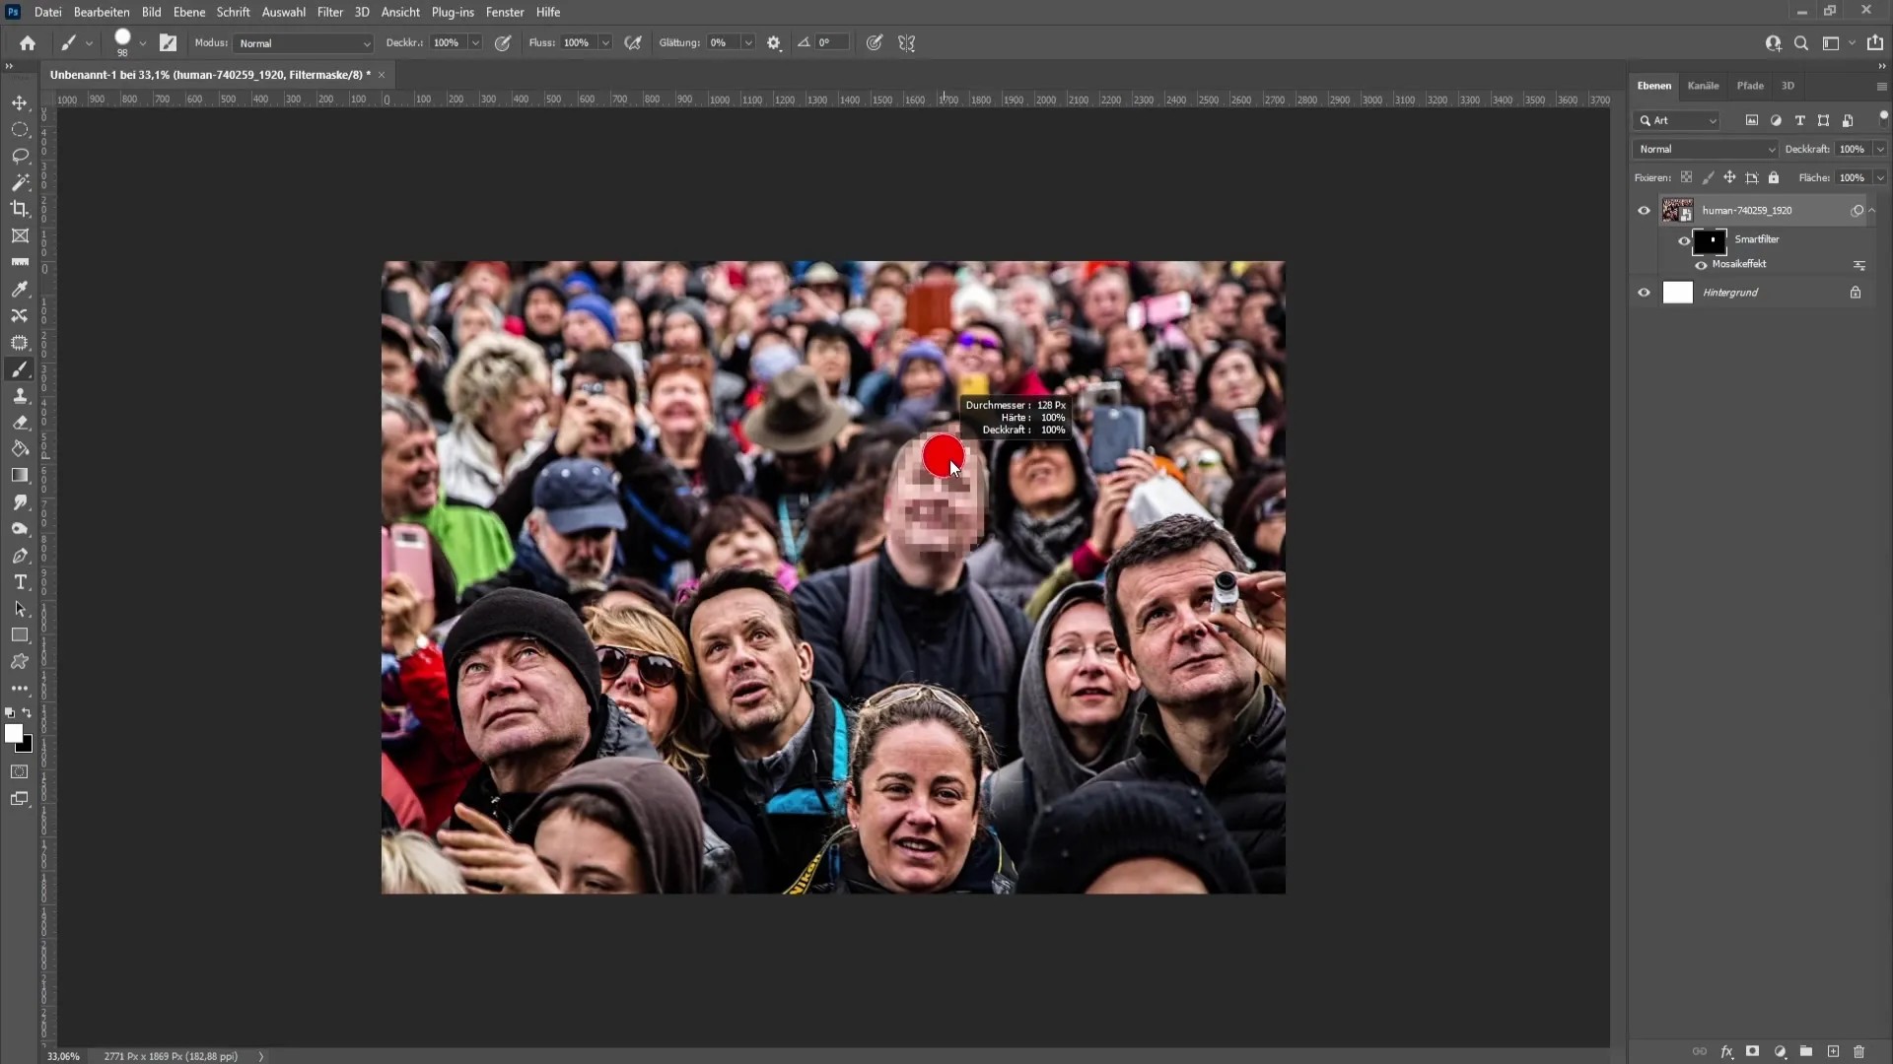Image resolution: width=1893 pixels, height=1064 pixels.
Task: Select the Move tool
Action: (x=20, y=101)
